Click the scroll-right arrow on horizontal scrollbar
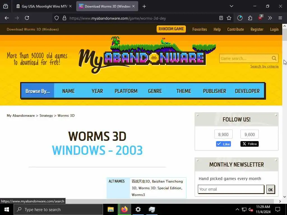Viewport: 287px width, 215px height. [280, 201]
